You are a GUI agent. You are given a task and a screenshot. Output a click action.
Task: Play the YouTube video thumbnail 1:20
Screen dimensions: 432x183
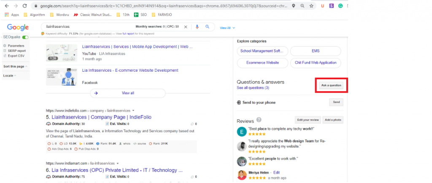coord(62,53)
